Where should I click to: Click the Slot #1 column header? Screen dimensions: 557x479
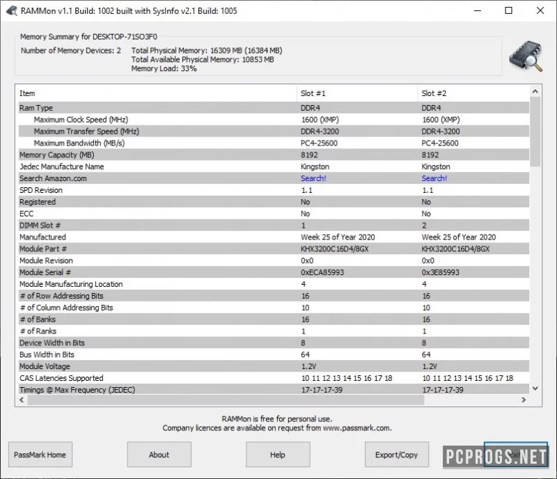(357, 93)
